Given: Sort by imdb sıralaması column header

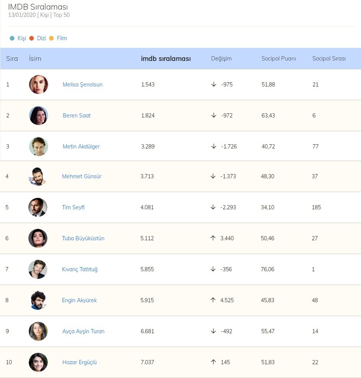Looking at the screenshot, I should click(x=166, y=59).
